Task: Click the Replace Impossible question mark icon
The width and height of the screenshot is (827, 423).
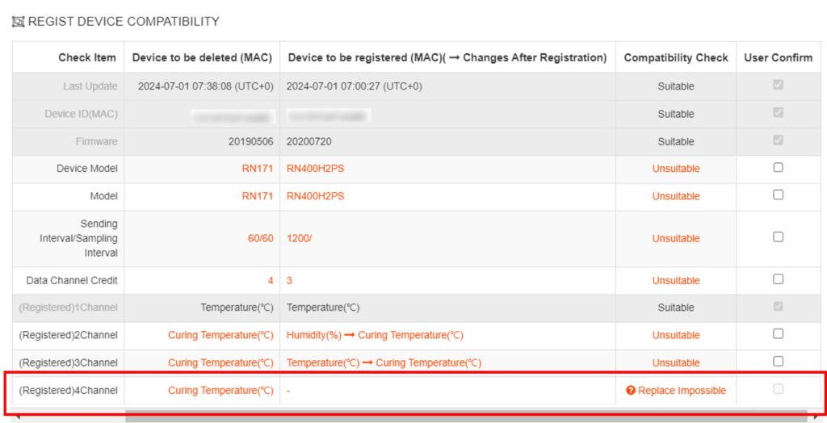Action: [630, 390]
